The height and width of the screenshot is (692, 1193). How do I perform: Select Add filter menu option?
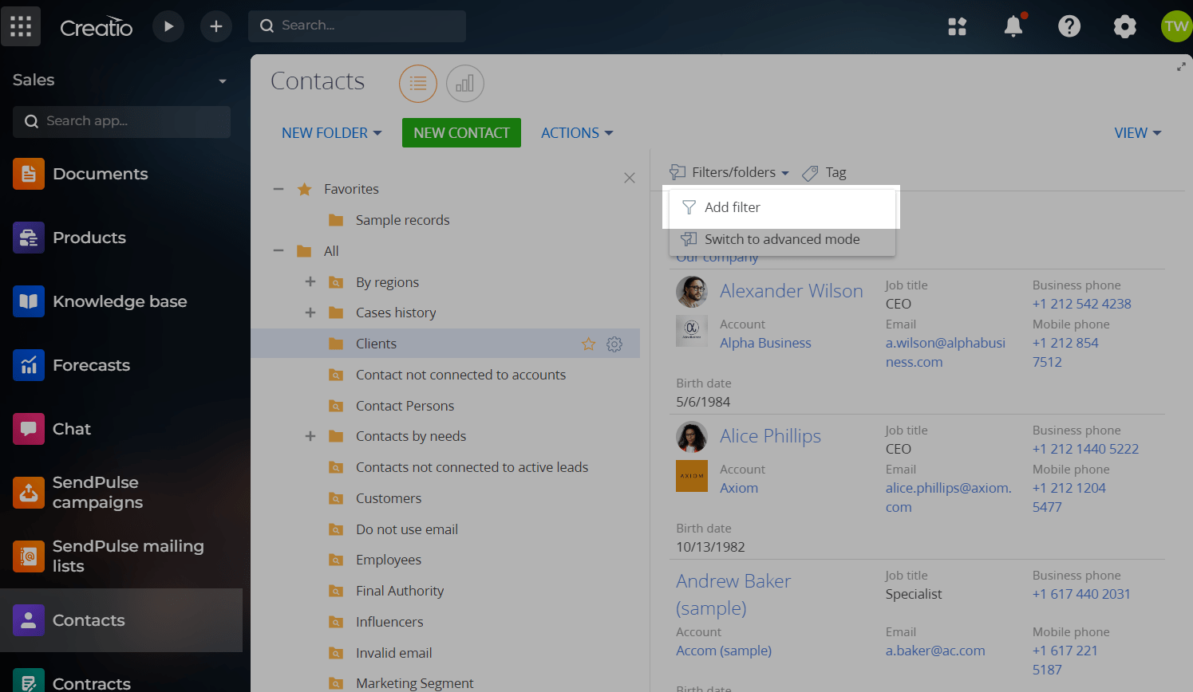point(782,207)
